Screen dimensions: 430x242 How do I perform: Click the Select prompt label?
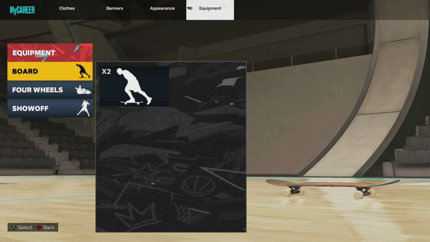(x=25, y=227)
